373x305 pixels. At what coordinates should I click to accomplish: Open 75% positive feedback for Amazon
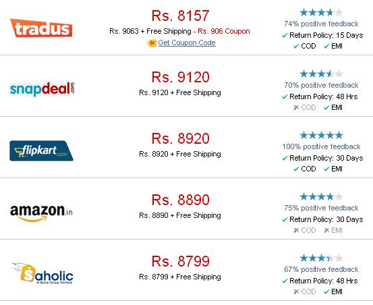[x=321, y=208]
